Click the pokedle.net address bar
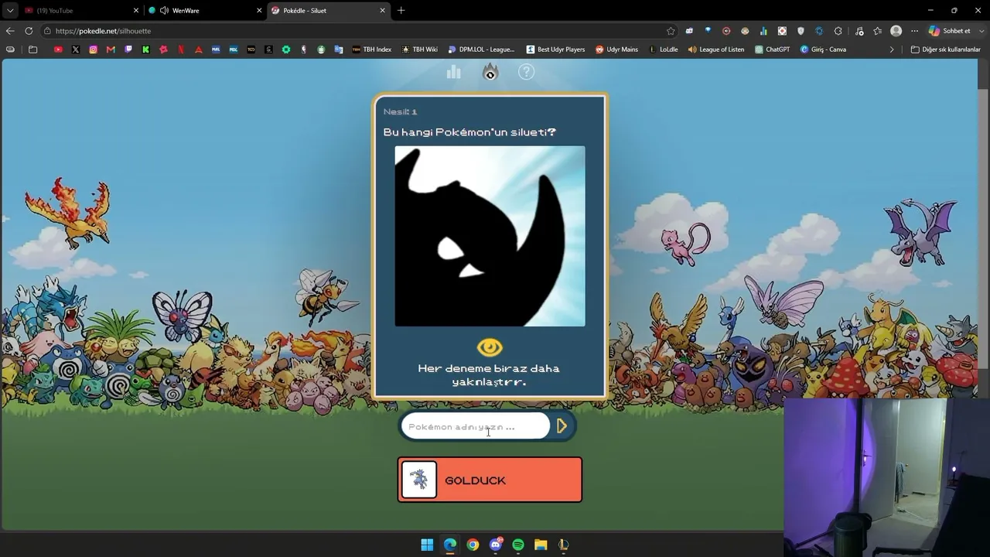The width and height of the screenshot is (990, 557). [356, 31]
